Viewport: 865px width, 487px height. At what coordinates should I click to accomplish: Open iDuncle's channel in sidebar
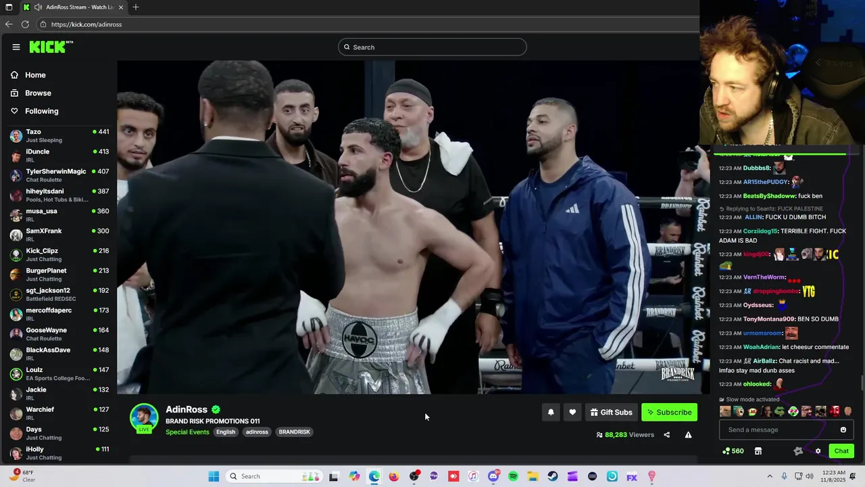(59, 156)
